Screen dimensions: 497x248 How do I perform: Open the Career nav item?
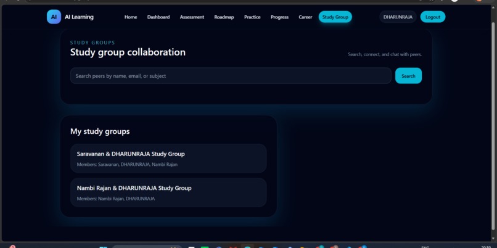coord(306,17)
